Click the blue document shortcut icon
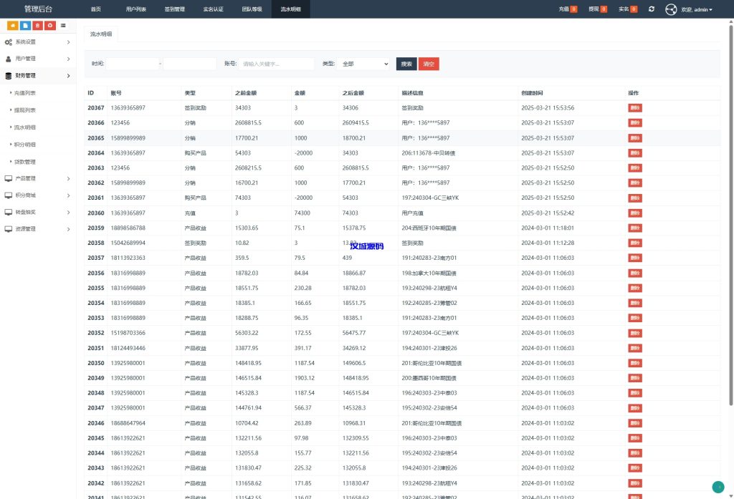Viewport: 734px width, 499px height. tap(25, 26)
